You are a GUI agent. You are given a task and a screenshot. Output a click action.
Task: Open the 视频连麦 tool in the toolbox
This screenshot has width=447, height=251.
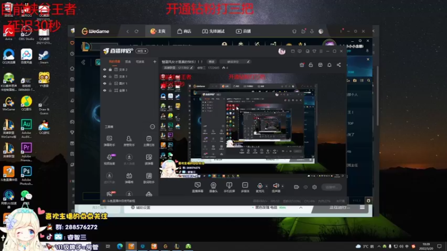109,160
